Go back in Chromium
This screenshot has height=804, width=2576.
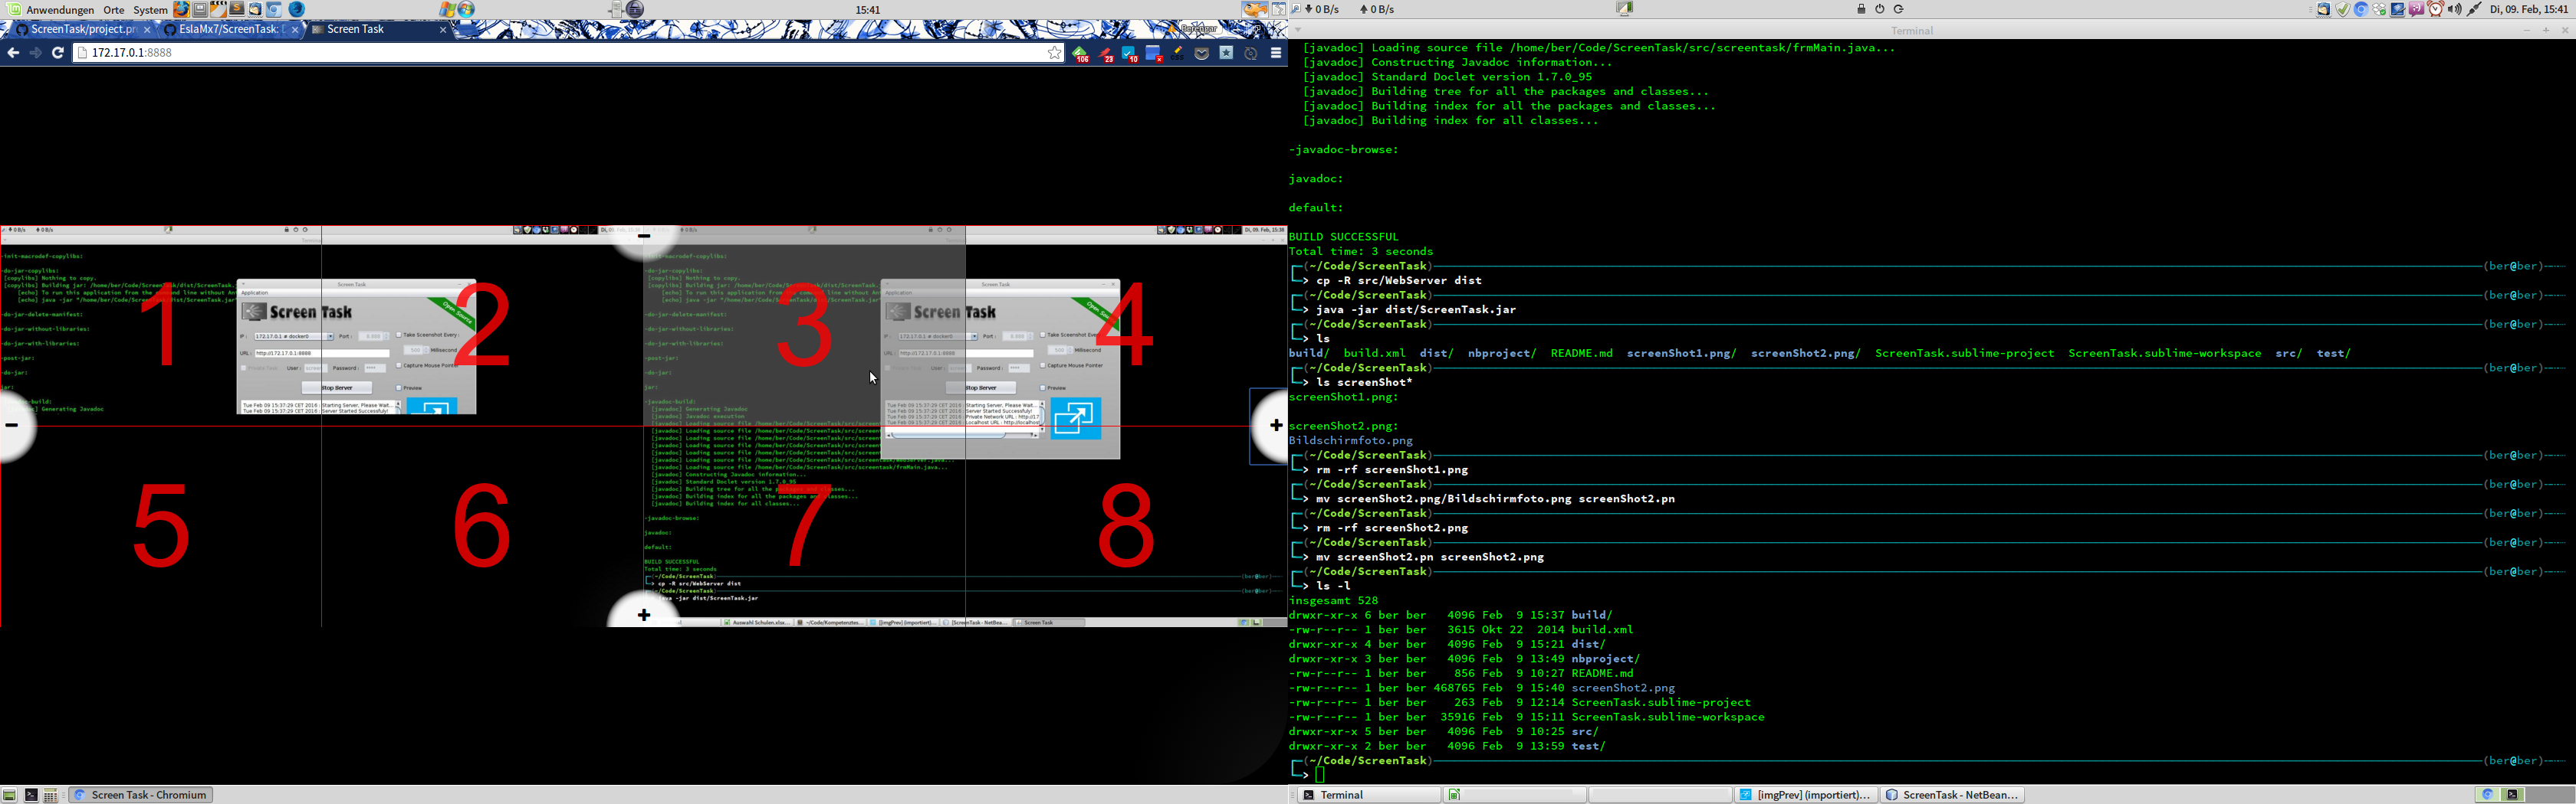(x=13, y=53)
